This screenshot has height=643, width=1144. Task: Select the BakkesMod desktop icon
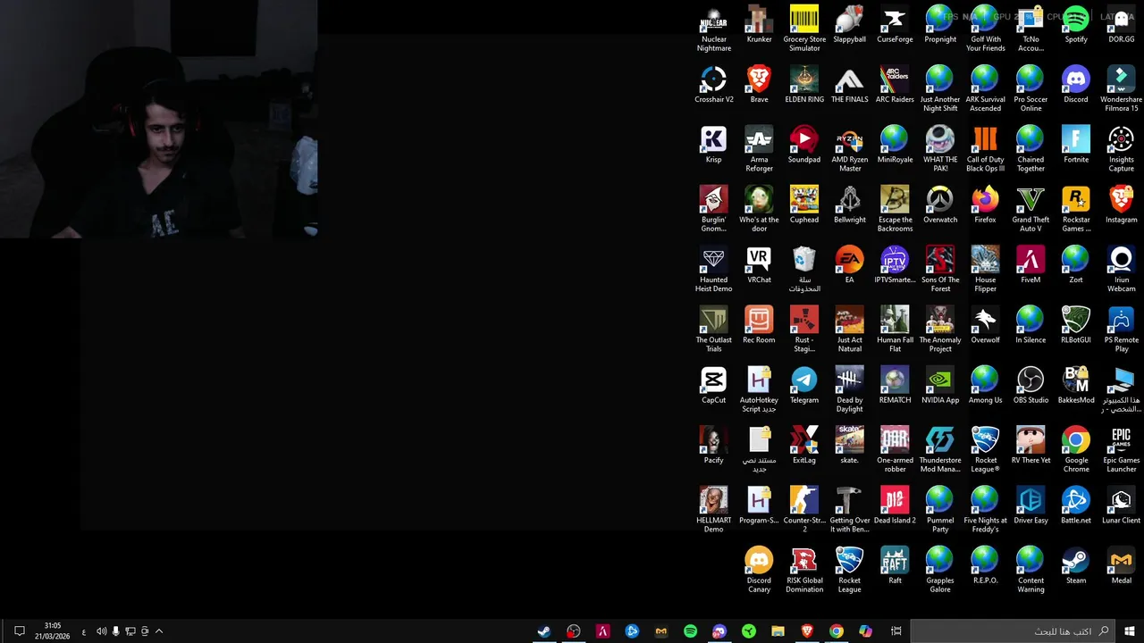1076,384
